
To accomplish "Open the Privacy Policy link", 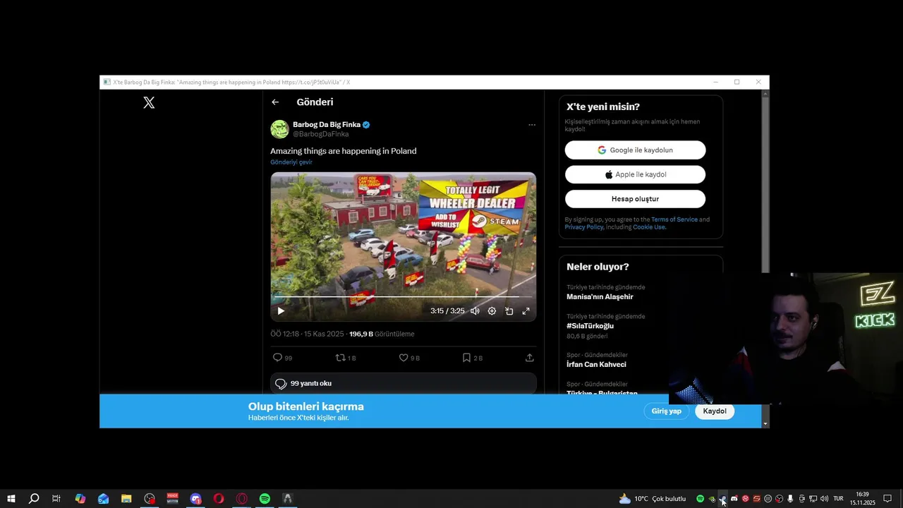I will (584, 227).
